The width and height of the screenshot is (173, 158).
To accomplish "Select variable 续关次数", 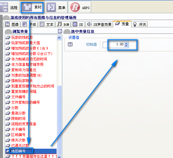I will (x=18, y=140).
